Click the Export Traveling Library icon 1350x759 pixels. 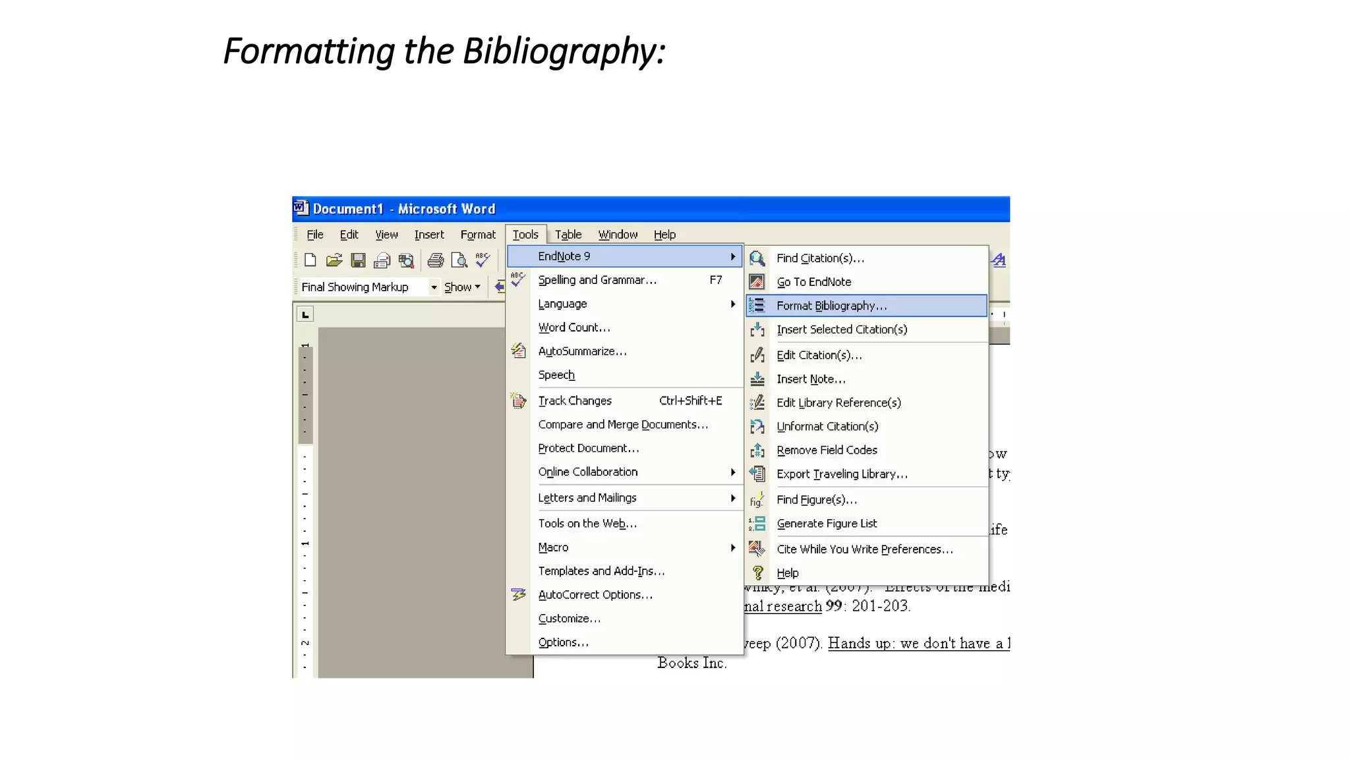point(757,474)
